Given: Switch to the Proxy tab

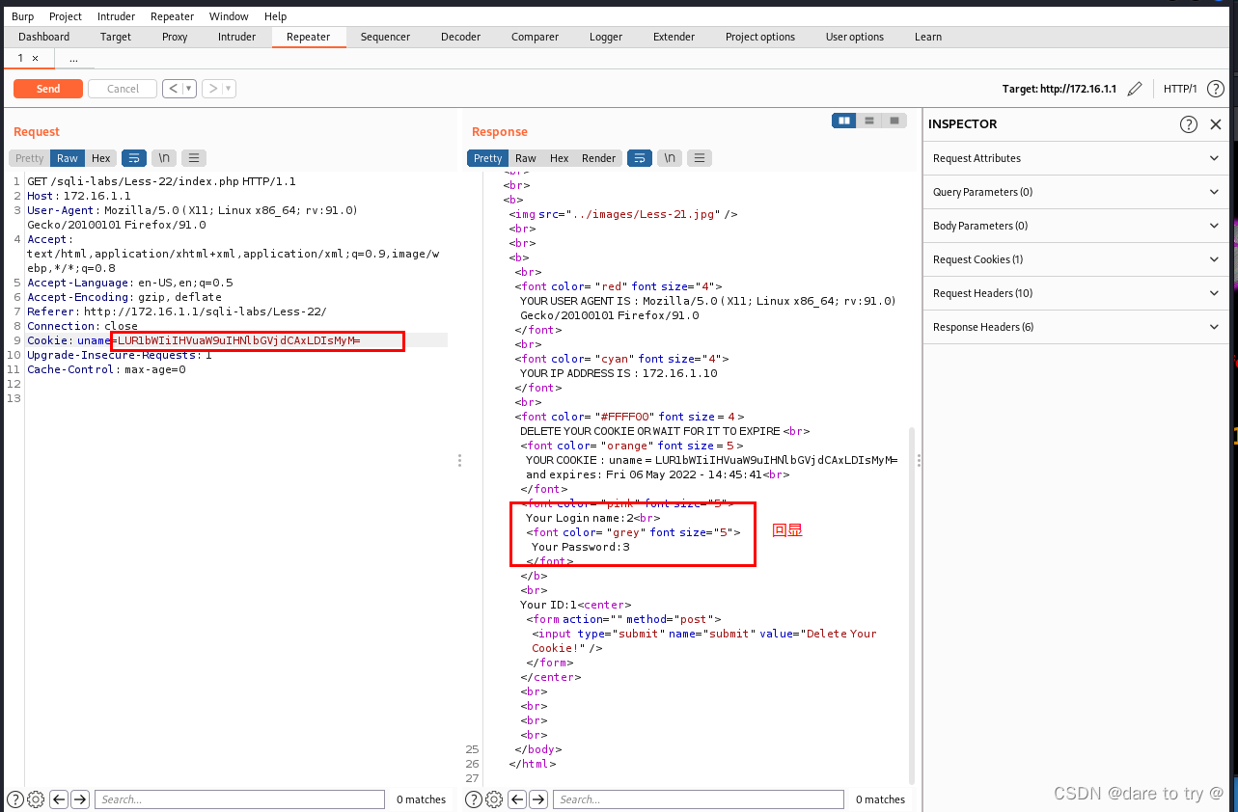Looking at the screenshot, I should (175, 37).
